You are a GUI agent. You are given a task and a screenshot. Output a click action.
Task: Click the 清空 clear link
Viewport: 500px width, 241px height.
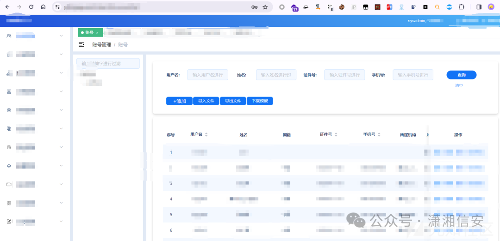pyautogui.click(x=459, y=86)
